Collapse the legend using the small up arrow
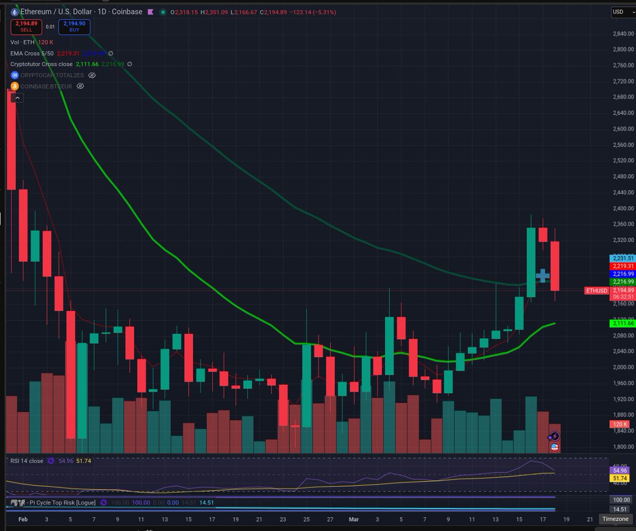This screenshot has width=636, height=531. click(x=16, y=97)
